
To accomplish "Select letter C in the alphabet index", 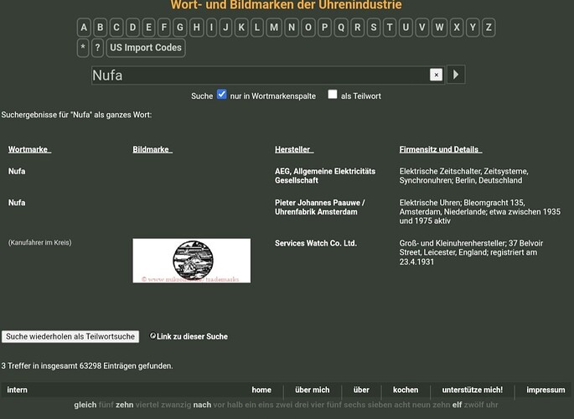I will (x=116, y=28).
